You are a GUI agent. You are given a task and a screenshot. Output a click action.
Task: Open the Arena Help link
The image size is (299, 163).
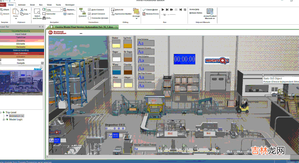coord(194,9)
